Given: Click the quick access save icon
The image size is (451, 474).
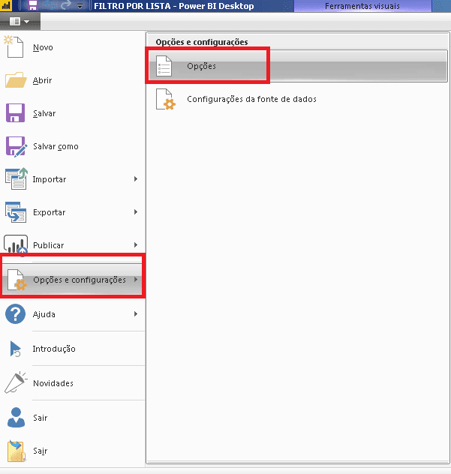Looking at the screenshot, I should point(33,5).
